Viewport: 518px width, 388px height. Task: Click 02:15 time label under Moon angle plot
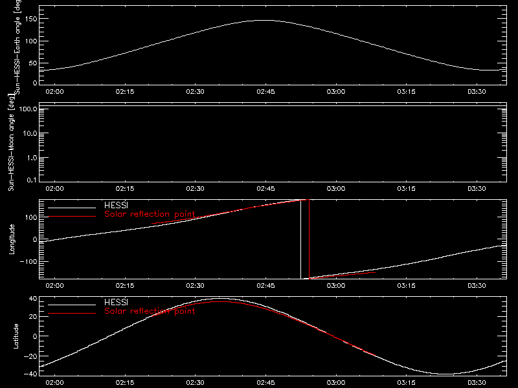click(125, 188)
